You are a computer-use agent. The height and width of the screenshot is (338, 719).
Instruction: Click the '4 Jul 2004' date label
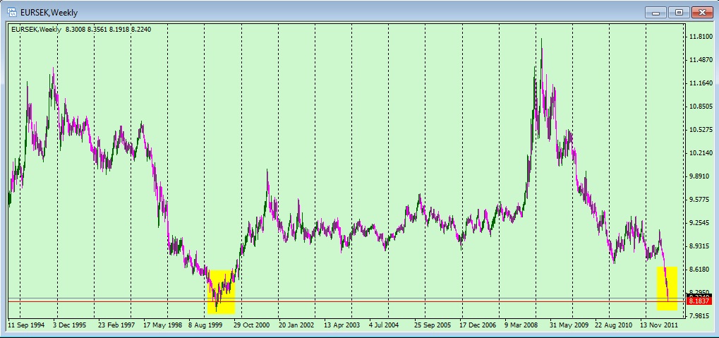tap(384, 325)
